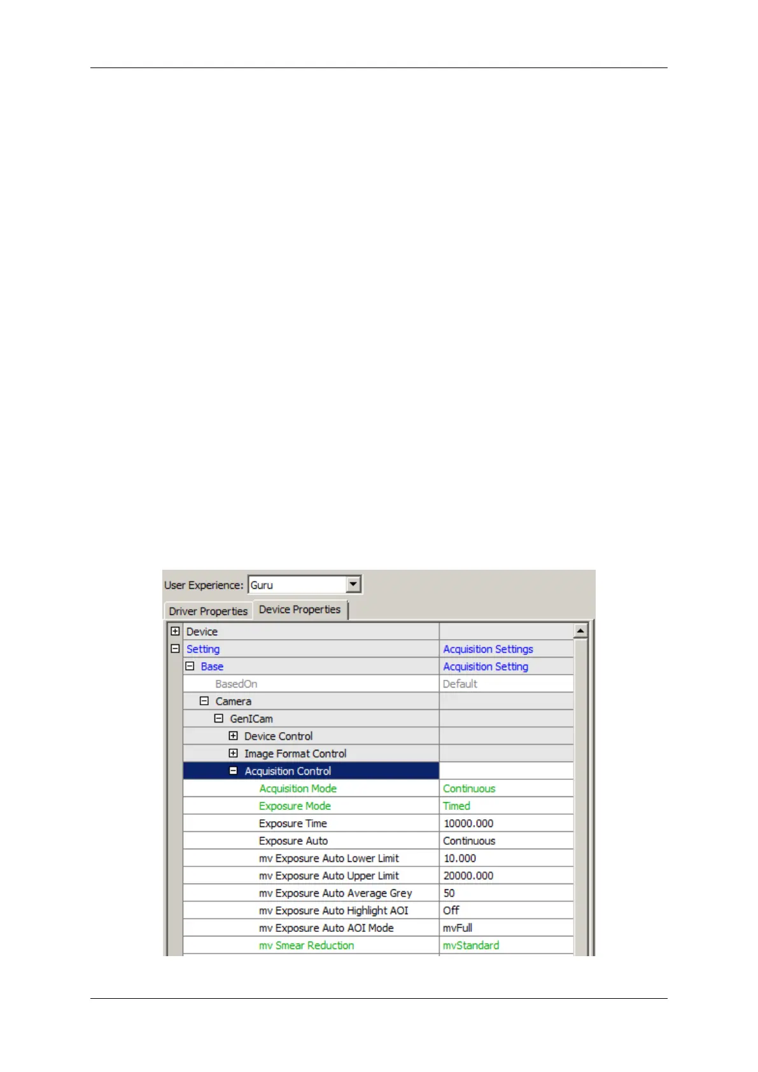Expand the Image Format Control node

coord(233,753)
